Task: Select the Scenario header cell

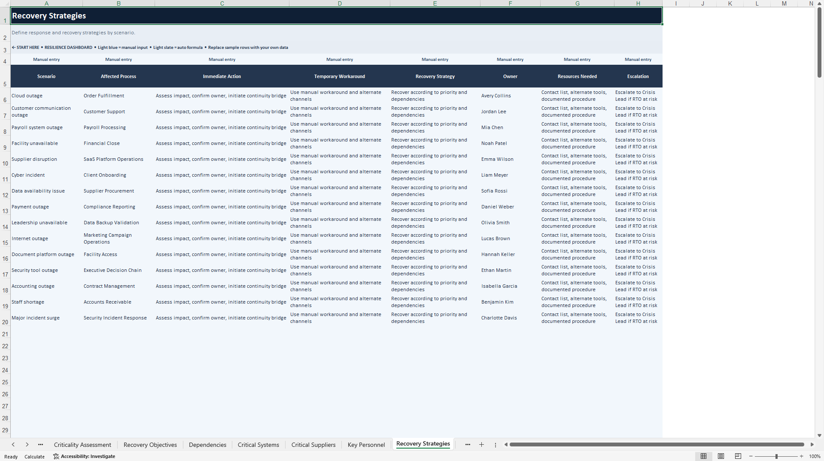Action: click(x=46, y=76)
